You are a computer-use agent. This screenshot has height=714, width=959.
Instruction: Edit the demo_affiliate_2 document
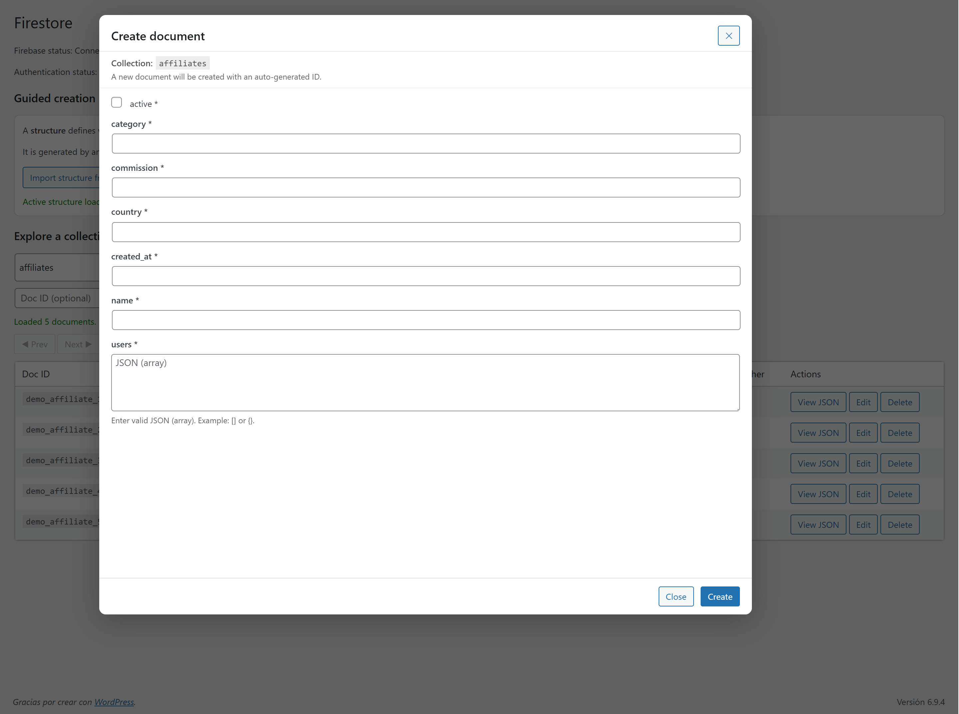tap(863, 432)
